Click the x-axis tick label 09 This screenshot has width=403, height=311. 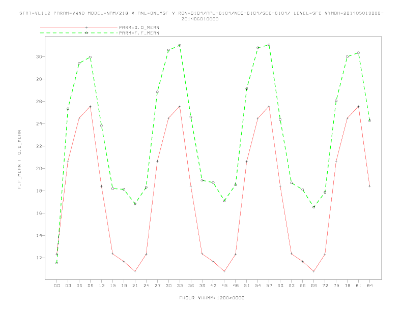(x=90, y=286)
